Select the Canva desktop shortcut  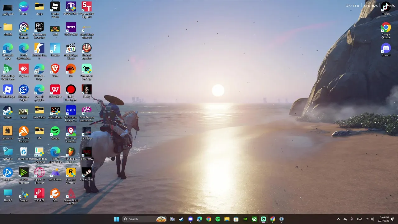(24, 8)
